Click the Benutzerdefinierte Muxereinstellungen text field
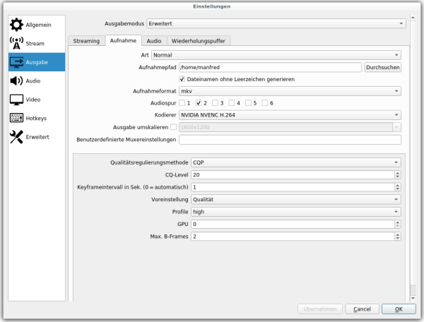This screenshot has height=322, width=424. click(x=290, y=139)
